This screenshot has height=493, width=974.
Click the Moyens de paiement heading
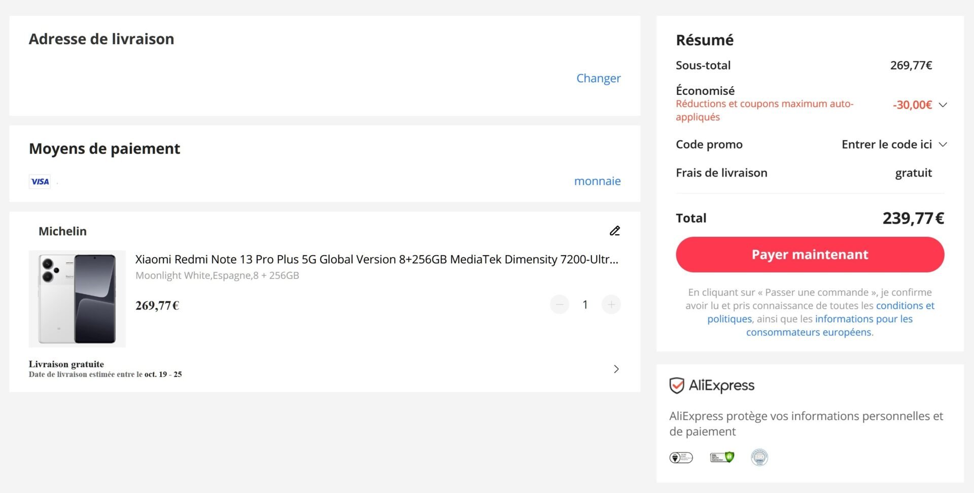point(105,149)
